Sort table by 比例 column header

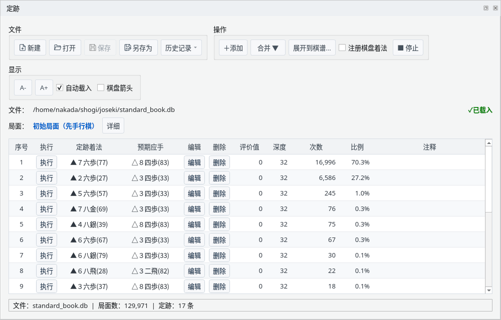pyautogui.click(x=357, y=147)
